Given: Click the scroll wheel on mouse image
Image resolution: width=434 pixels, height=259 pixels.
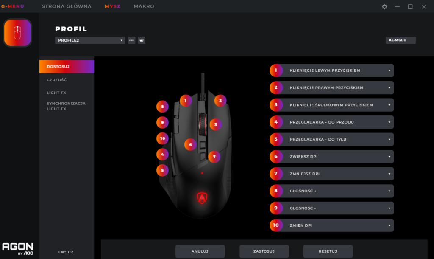Looking at the screenshot, I should [203, 124].
